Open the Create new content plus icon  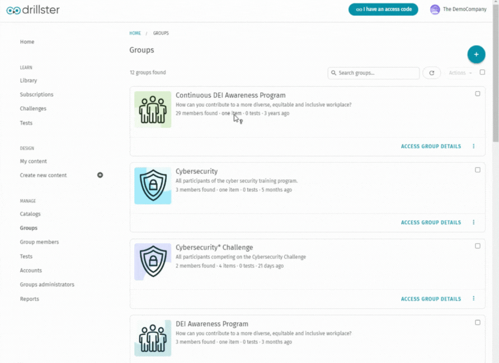(100, 175)
